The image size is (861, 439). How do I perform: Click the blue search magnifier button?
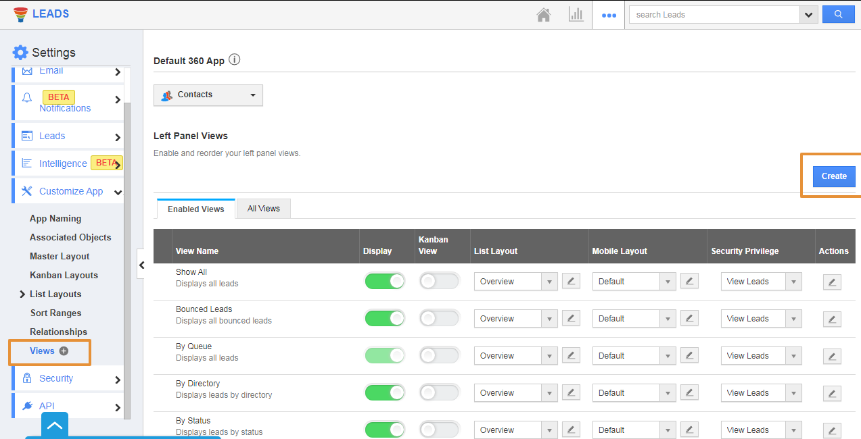[838, 14]
